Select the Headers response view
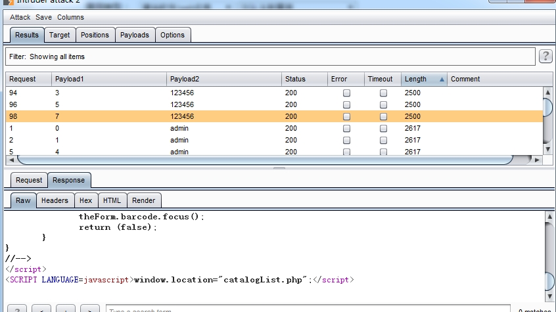 tap(55, 201)
